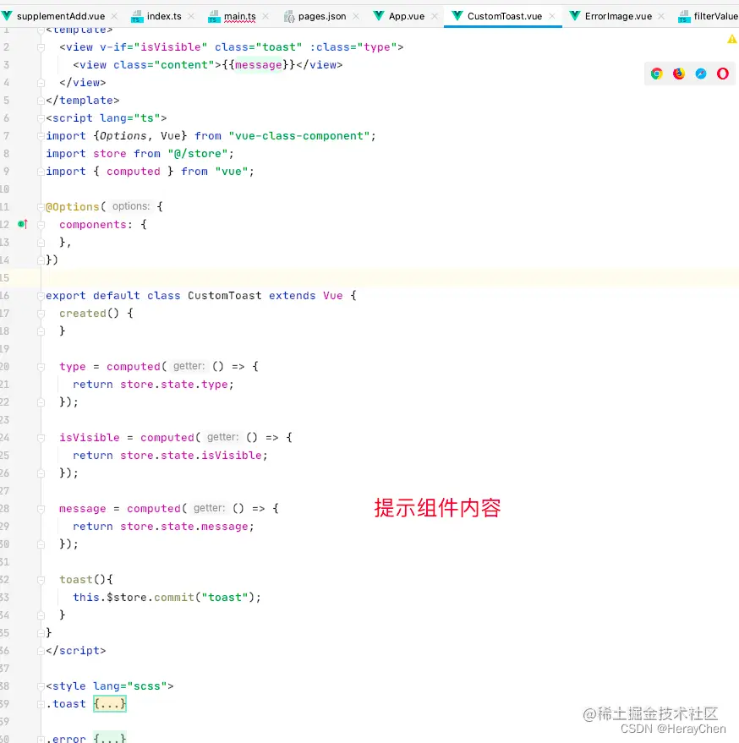Open the page preview in Chrome
The image size is (739, 743).
pos(656,74)
